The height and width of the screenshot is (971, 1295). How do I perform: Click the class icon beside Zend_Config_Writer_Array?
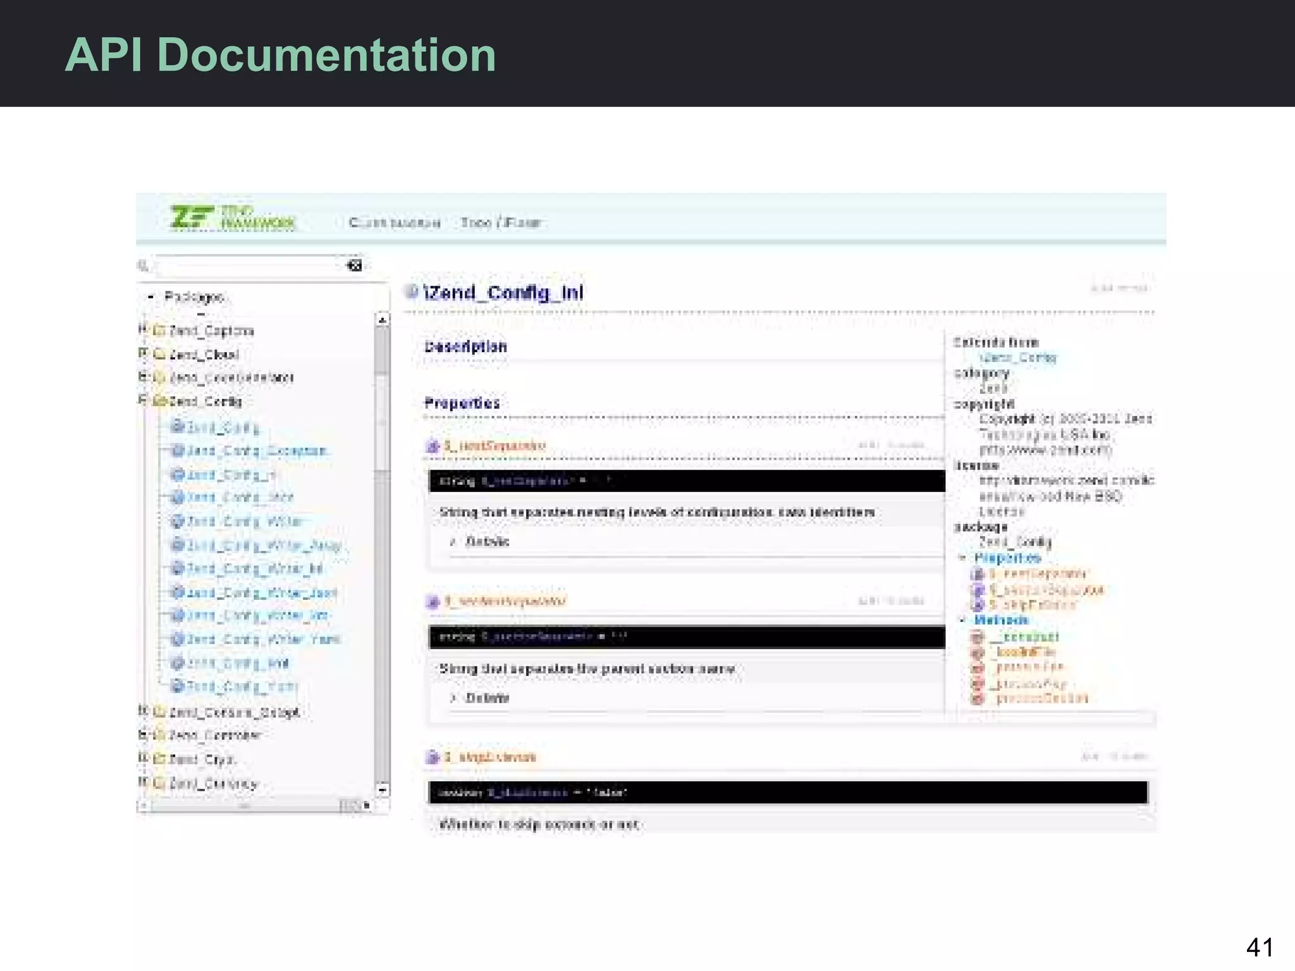178,544
